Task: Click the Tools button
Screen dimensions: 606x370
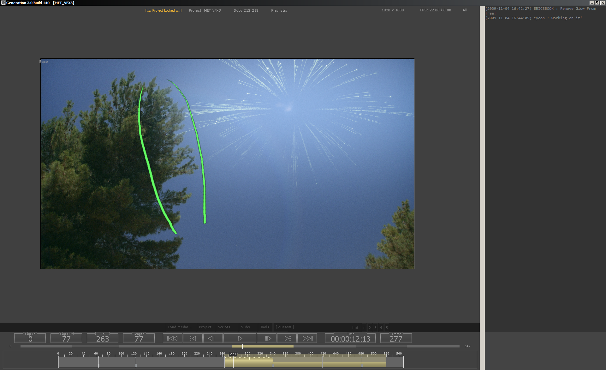Action: pyautogui.click(x=264, y=327)
